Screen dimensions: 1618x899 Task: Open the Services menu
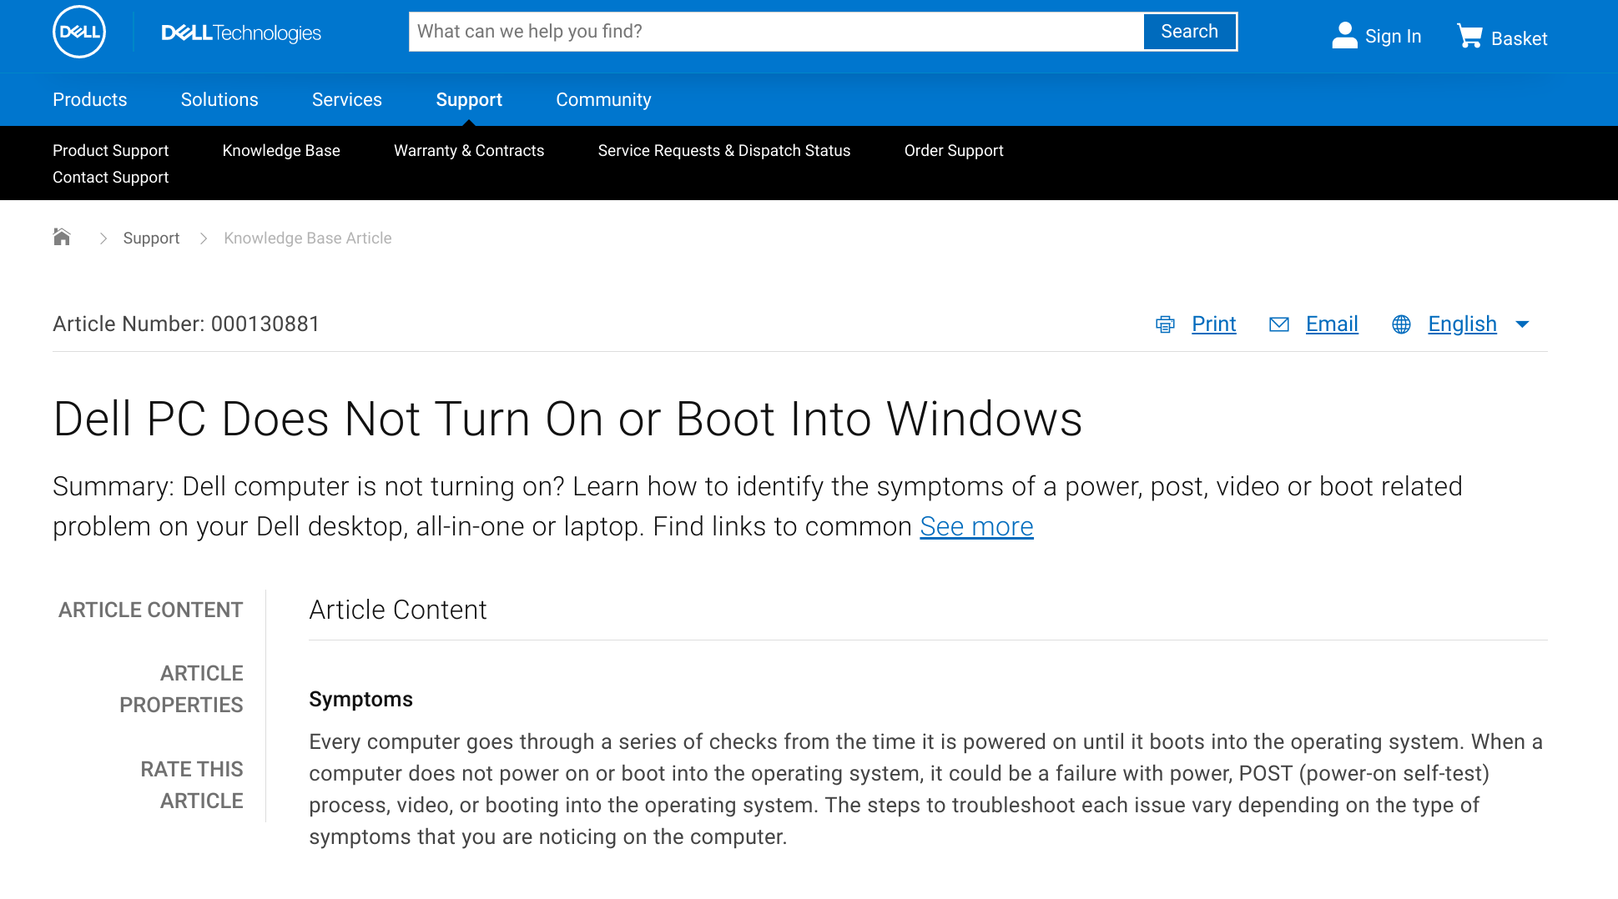coord(347,99)
